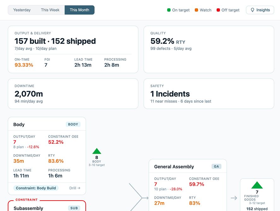Switch to the This Week tab
The width and height of the screenshot is (280, 211).
point(50,10)
